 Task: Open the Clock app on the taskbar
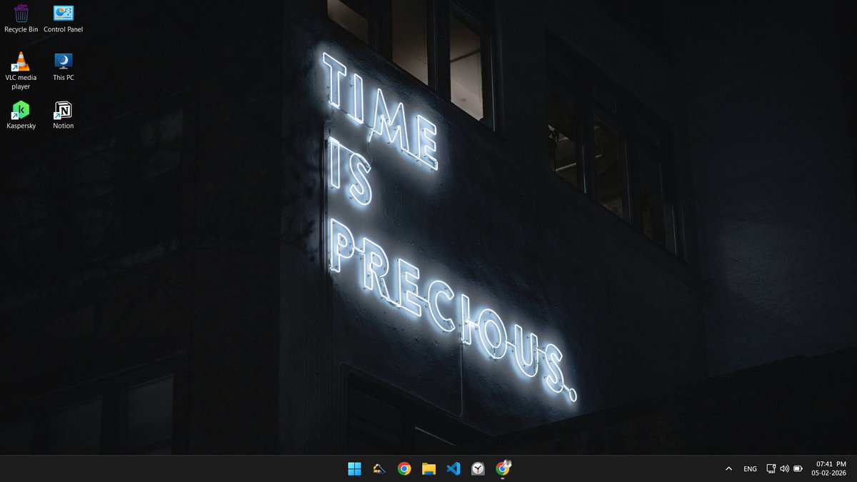click(x=478, y=468)
